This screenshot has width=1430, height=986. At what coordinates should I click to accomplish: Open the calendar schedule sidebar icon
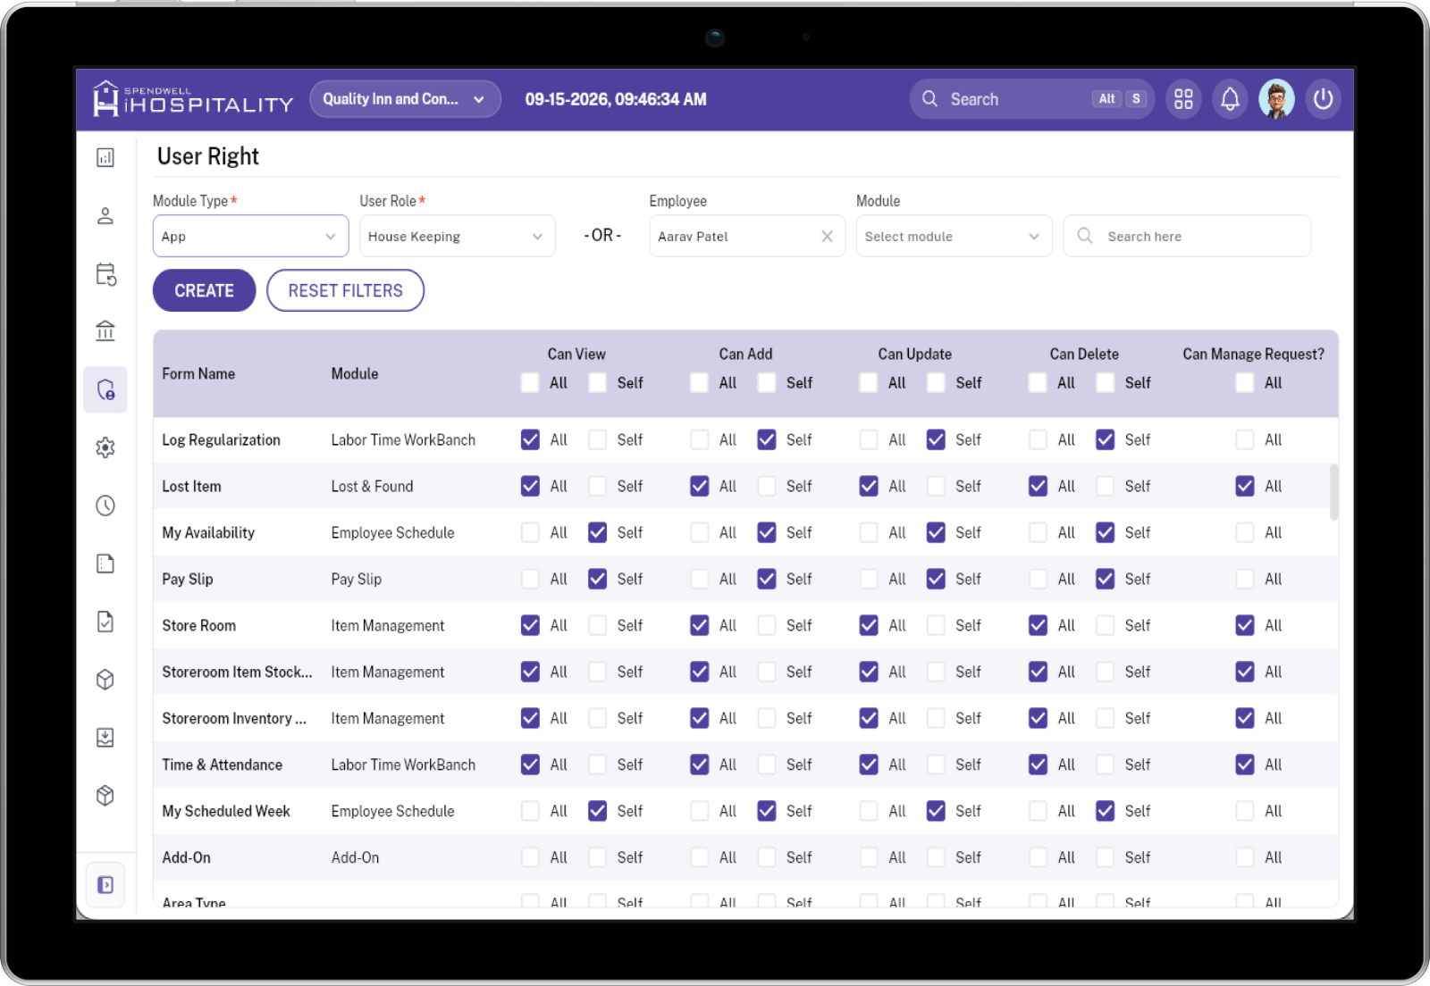(x=105, y=274)
